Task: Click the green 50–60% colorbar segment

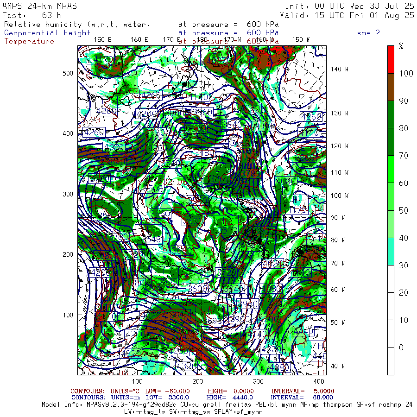Action: point(391,196)
